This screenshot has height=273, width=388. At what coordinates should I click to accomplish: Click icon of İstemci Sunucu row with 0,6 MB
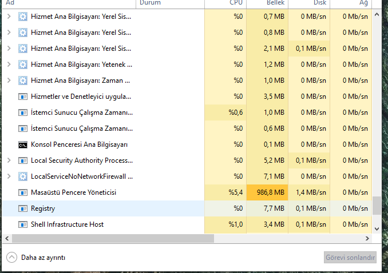coord(23,129)
